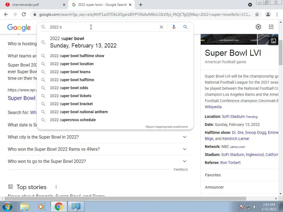Select suggestion '2022 super bowl halftime show'
The width and height of the screenshot is (283, 212).
pos(115,56)
